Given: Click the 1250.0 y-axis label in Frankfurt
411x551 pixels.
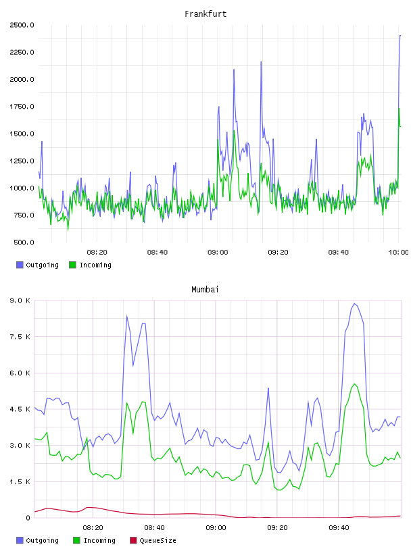Looking at the screenshot, I should [22, 161].
